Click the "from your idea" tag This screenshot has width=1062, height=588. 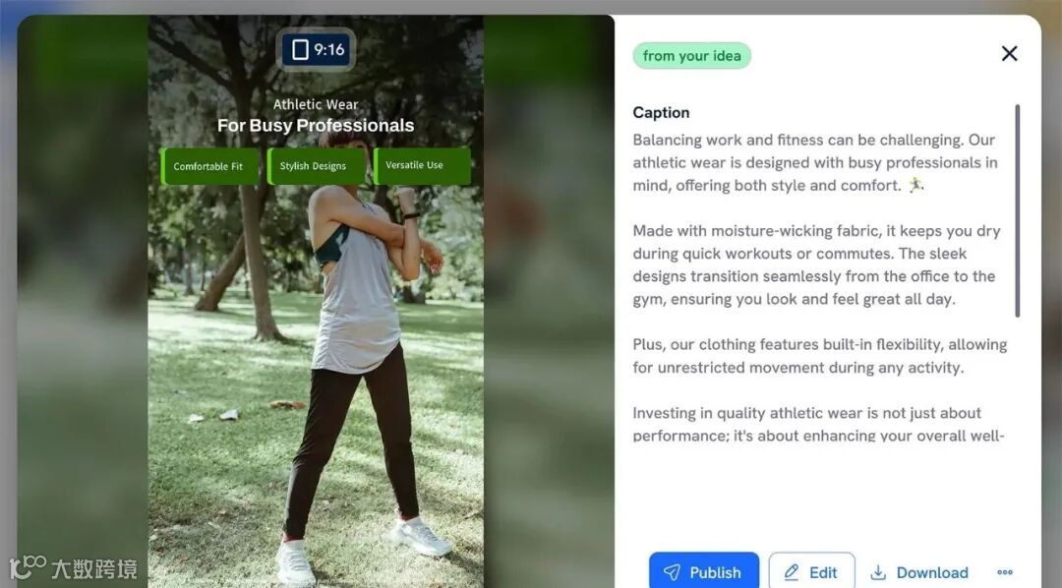click(x=691, y=55)
